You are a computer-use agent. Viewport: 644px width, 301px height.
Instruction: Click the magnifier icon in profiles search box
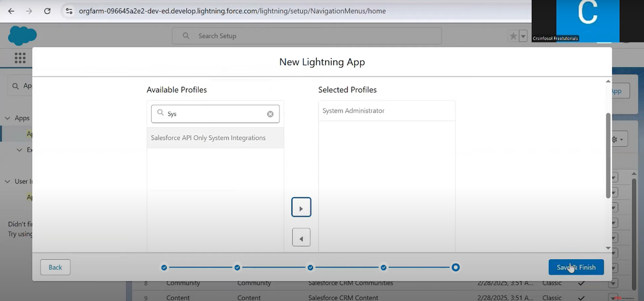coord(161,113)
